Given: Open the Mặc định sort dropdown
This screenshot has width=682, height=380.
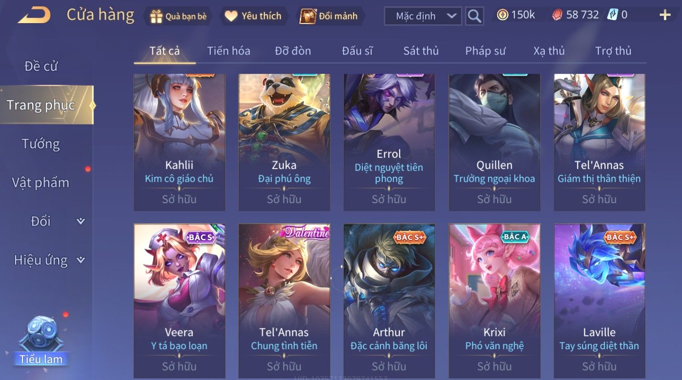Looking at the screenshot, I should coord(423,16).
